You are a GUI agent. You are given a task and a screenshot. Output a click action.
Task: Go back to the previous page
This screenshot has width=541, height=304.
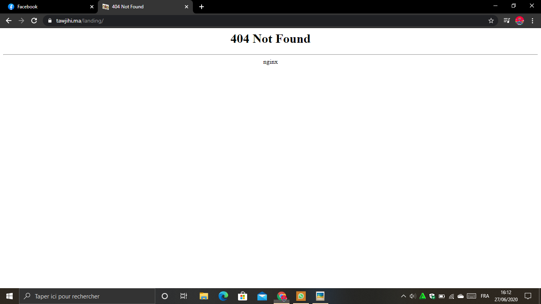pyautogui.click(x=9, y=21)
